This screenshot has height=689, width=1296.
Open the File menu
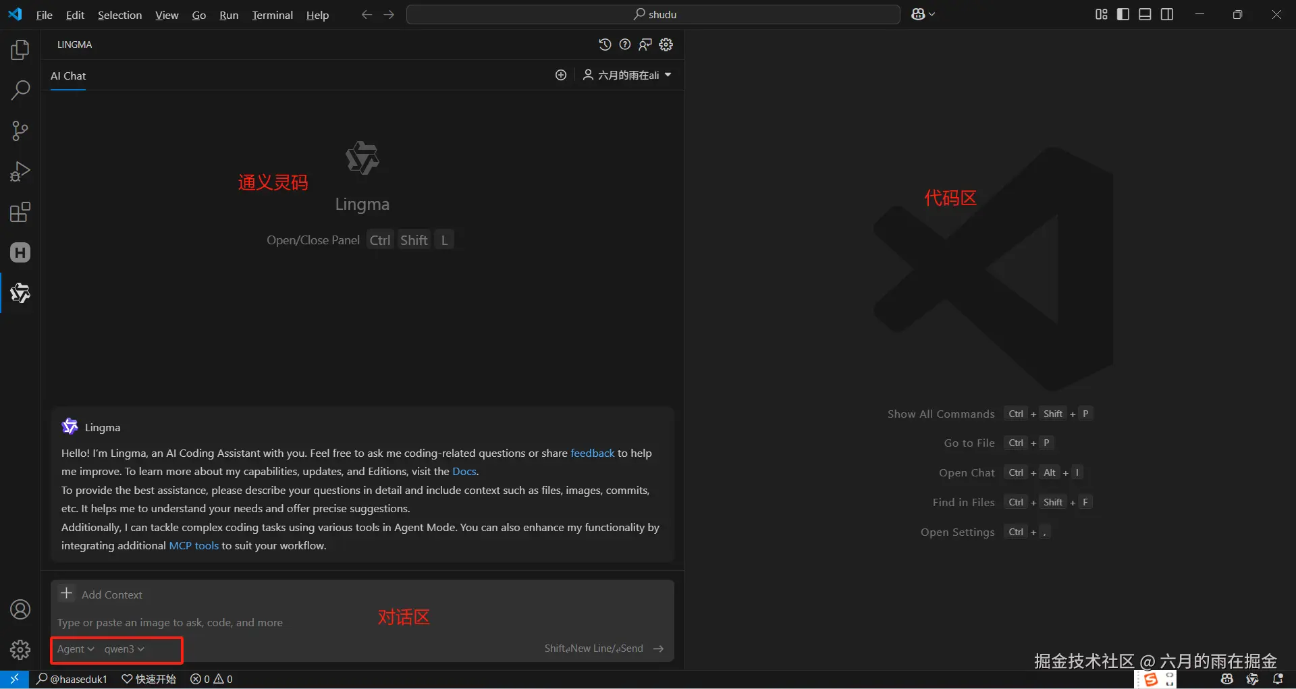click(x=44, y=15)
